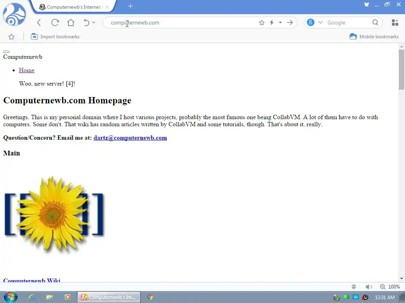The image size is (405, 303).
Task: Click the red circular tray icon
Action: click(365, 297)
